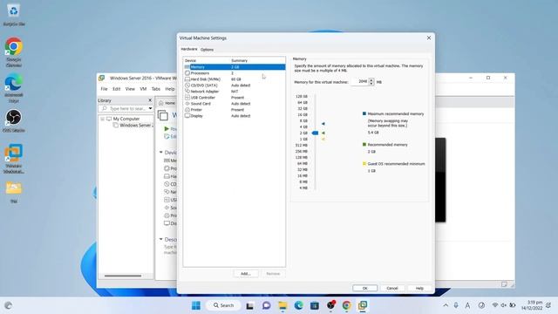Close the Library panel with its X

pos(150,100)
